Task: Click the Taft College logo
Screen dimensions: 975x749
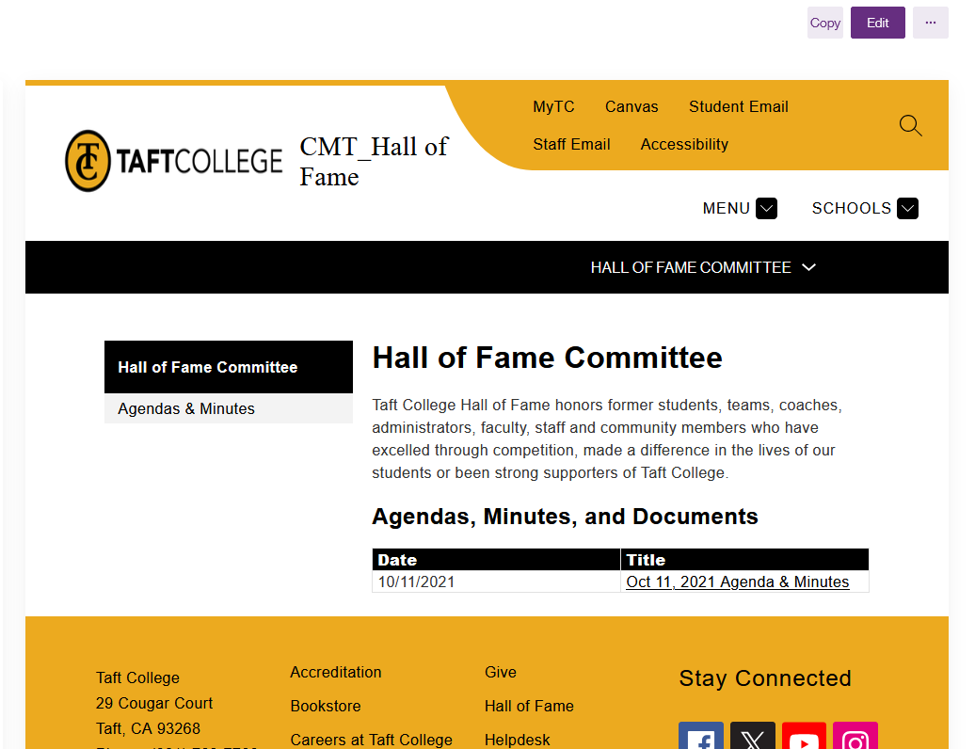Action: [x=173, y=160]
